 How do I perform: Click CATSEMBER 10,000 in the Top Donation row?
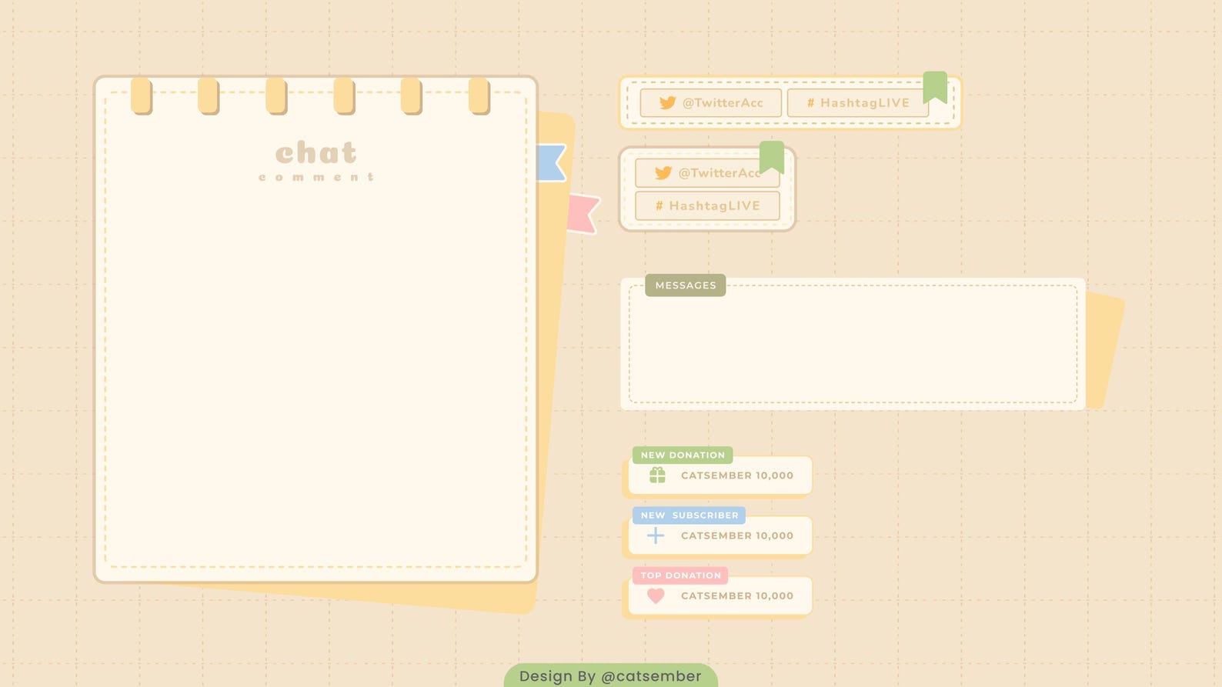[737, 595]
